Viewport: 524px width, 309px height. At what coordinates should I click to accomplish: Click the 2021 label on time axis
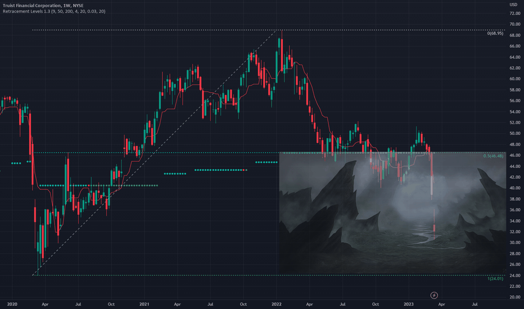click(x=144, y=305)
